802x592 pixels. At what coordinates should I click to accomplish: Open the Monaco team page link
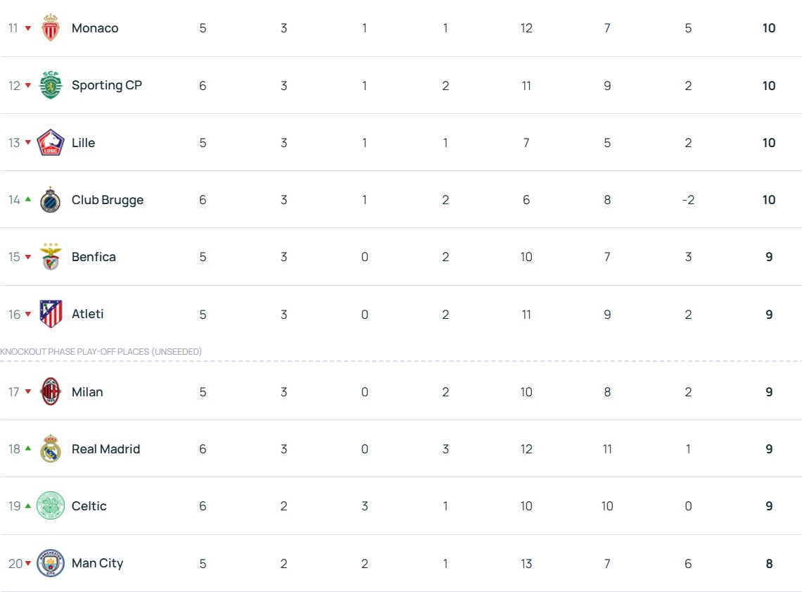[x=95, y=28]
